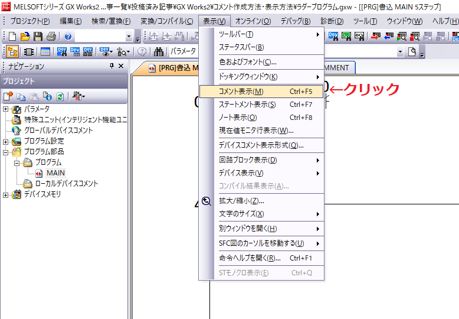The height and width of the screenshot is (319, 459).
Task: Expand the パラメータ tree node
Action: pos(5,109)
